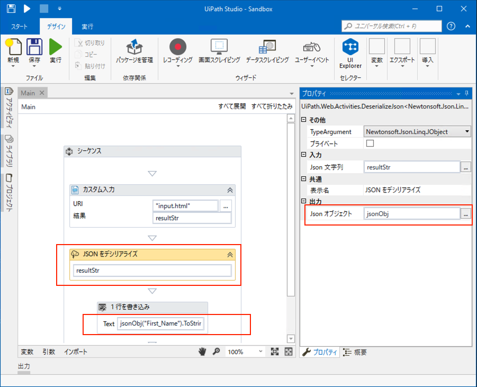Edit resultStr field in JSON deserialize activity
The height and width of the screenshot is (387, 477).
[152, 271]
